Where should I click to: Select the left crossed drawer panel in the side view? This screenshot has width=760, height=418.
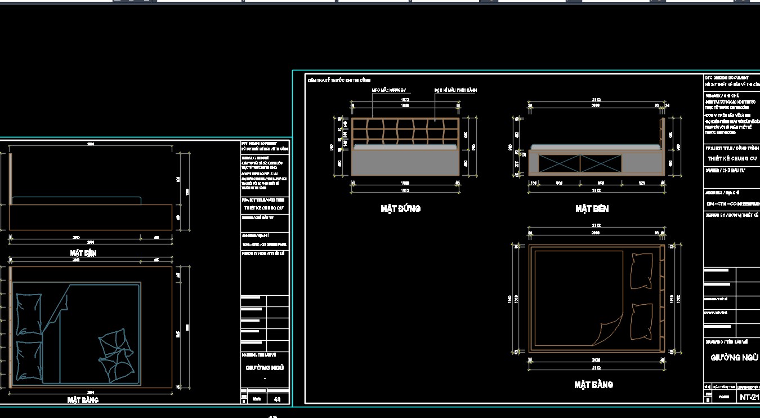560,164
